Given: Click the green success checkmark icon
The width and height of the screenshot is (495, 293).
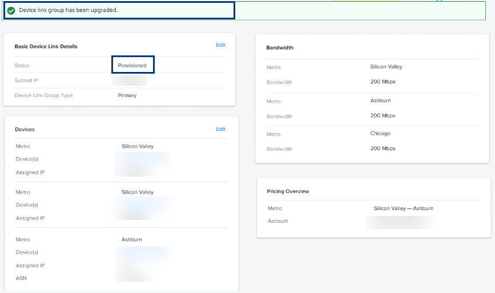Looking at the screenshot, I should [11, 10].
